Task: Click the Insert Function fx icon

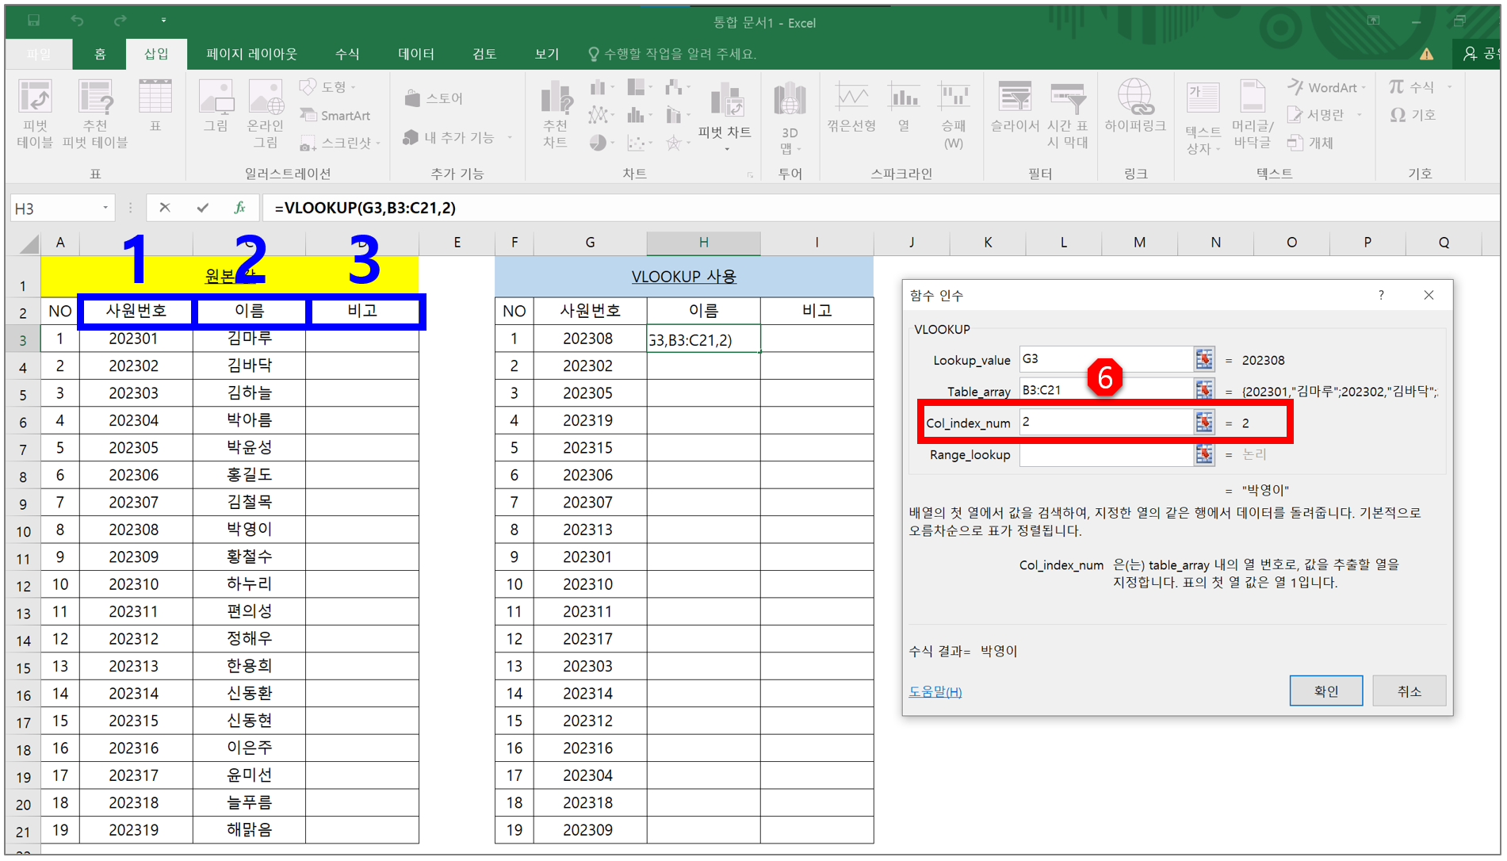Action: point(239,208)
